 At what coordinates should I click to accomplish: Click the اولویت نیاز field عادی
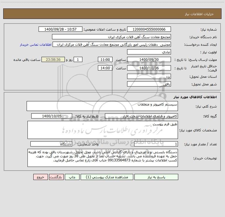149,52
